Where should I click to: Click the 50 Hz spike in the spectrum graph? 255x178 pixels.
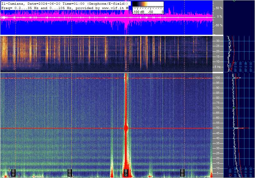241,128
